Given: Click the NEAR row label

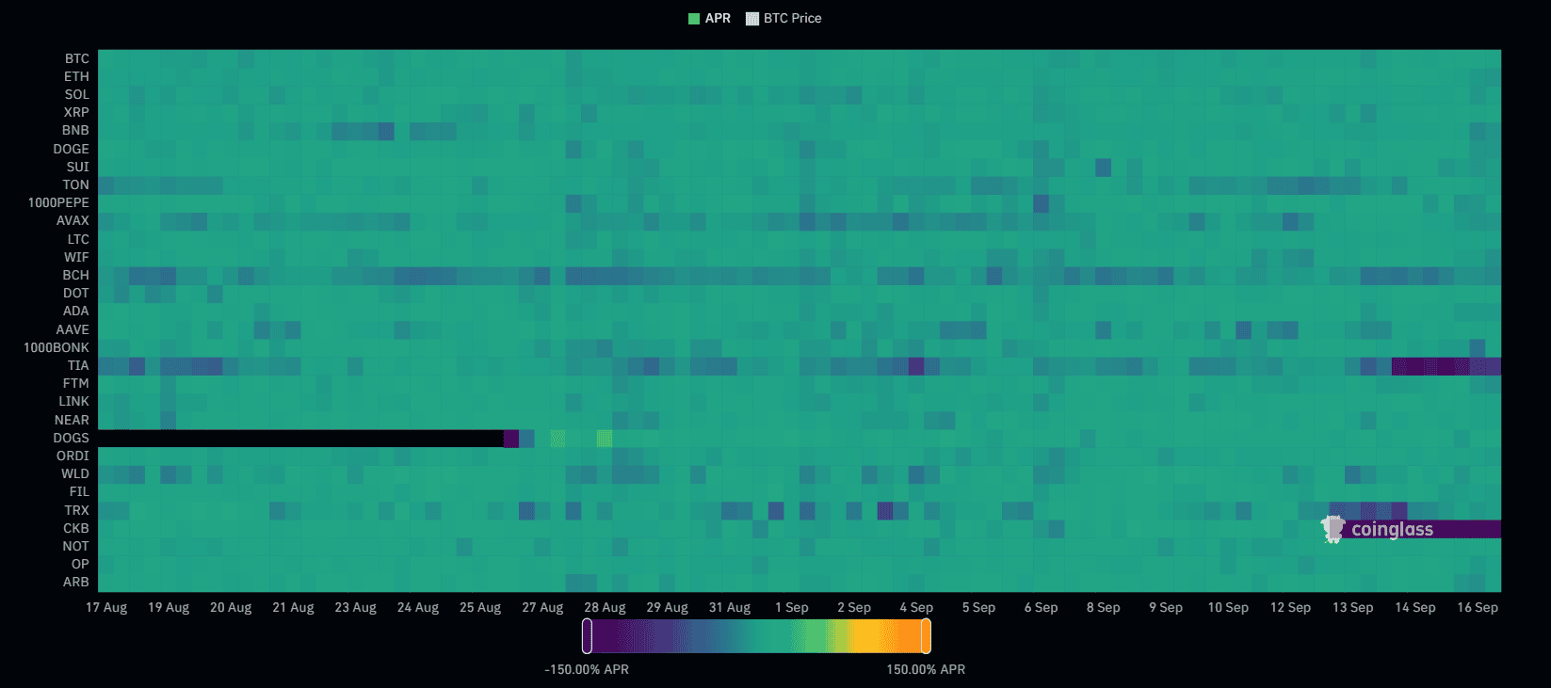Looking at the screenshot, I should pyautogui.click(x=73, y=420).
